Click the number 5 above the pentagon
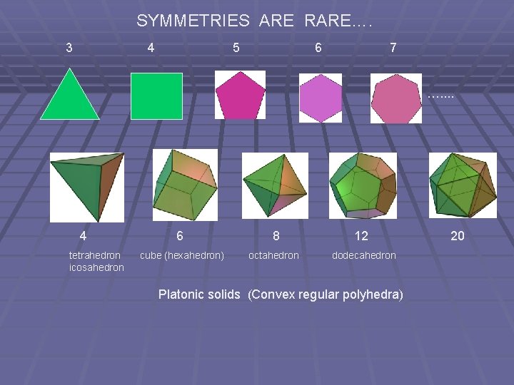 pyautogui.click(x=236, y=48)
